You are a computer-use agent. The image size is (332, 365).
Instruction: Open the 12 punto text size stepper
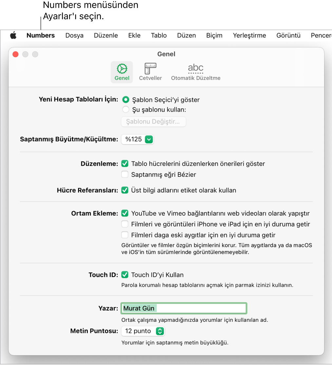coord(143,331)
